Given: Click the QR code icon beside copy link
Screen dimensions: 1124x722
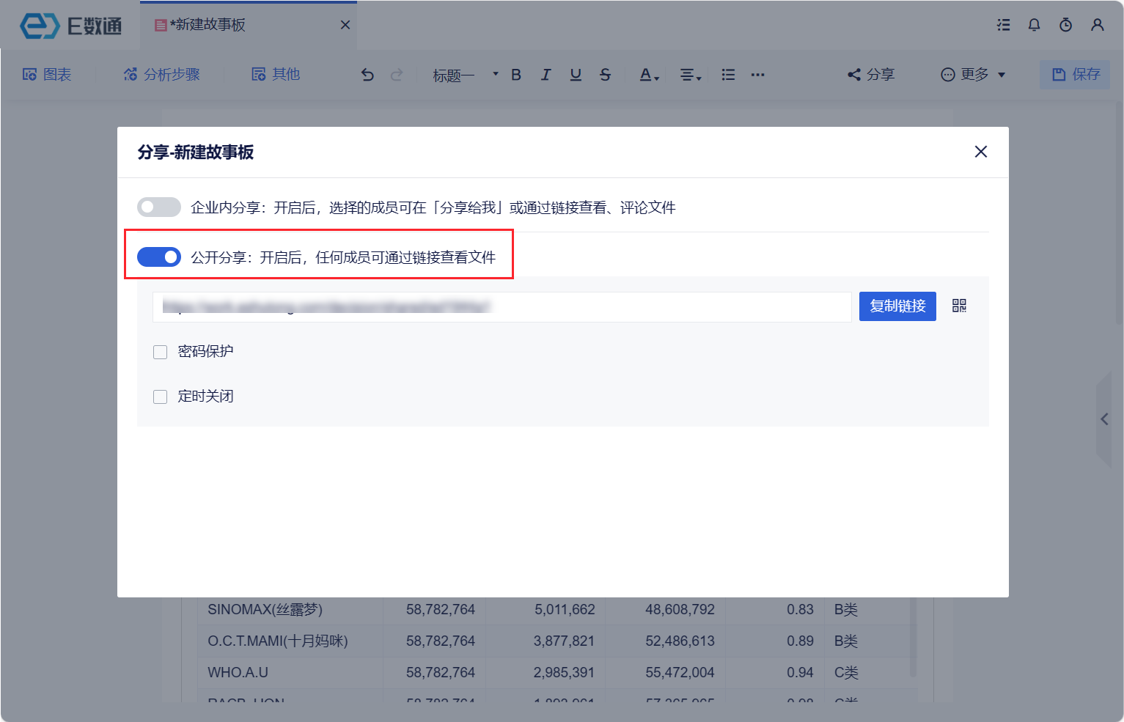Looking at the screenshot, I should pos(959,306).
